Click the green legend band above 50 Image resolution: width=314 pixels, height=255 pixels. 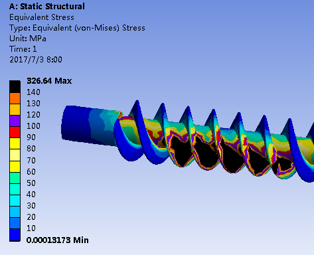tap(15, 178)
